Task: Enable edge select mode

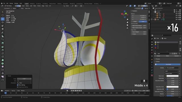Action: [x=18, y=6]
